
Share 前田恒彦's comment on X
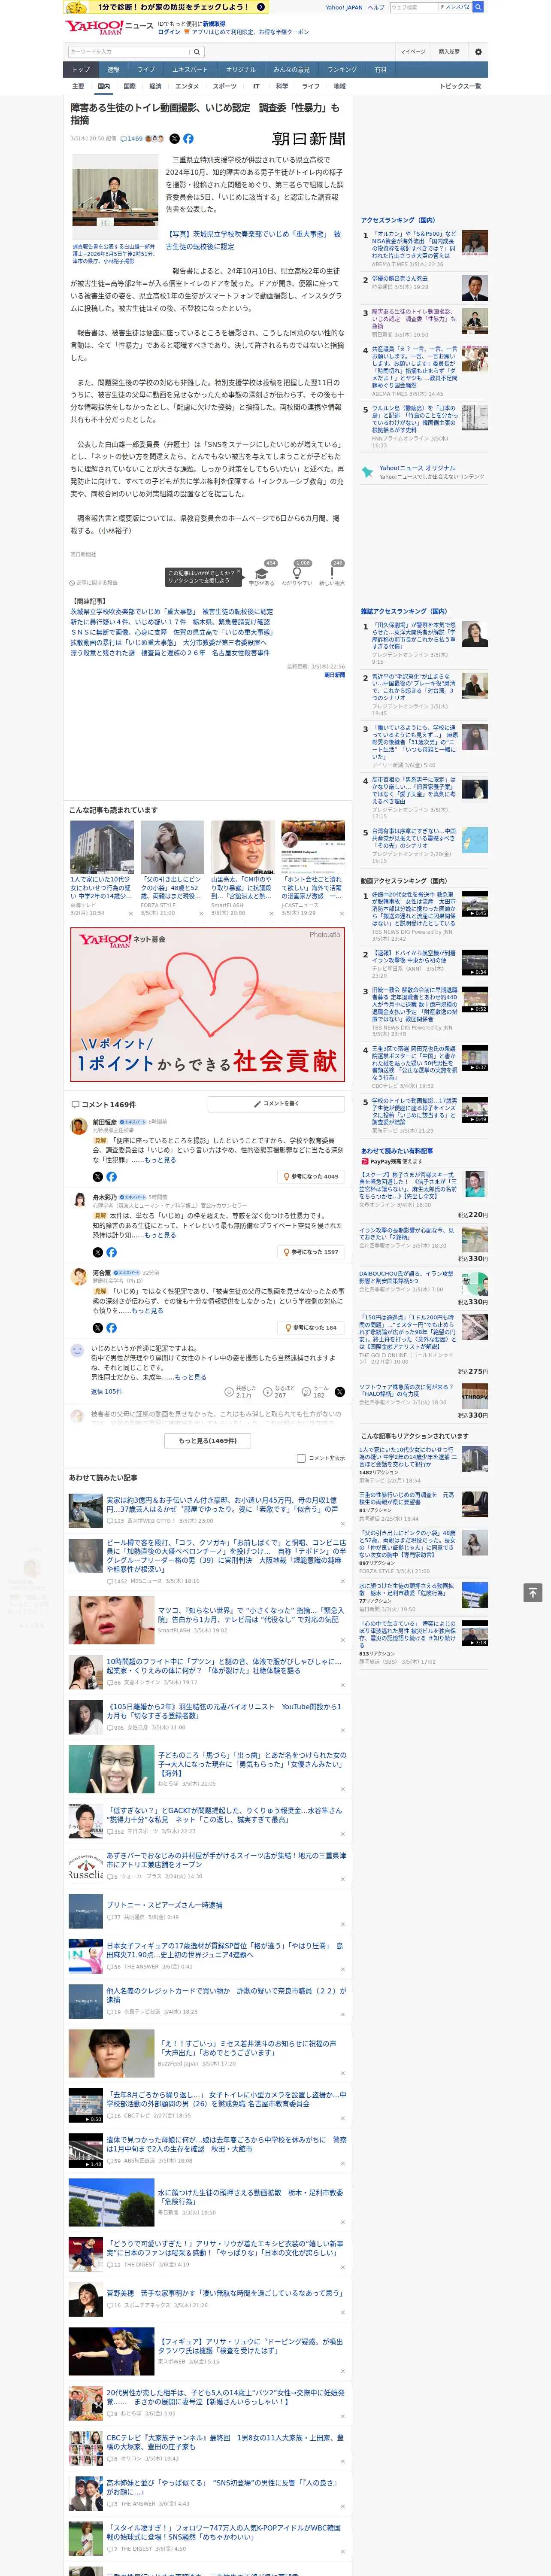pyautogui.click(x=98, y=1177)
